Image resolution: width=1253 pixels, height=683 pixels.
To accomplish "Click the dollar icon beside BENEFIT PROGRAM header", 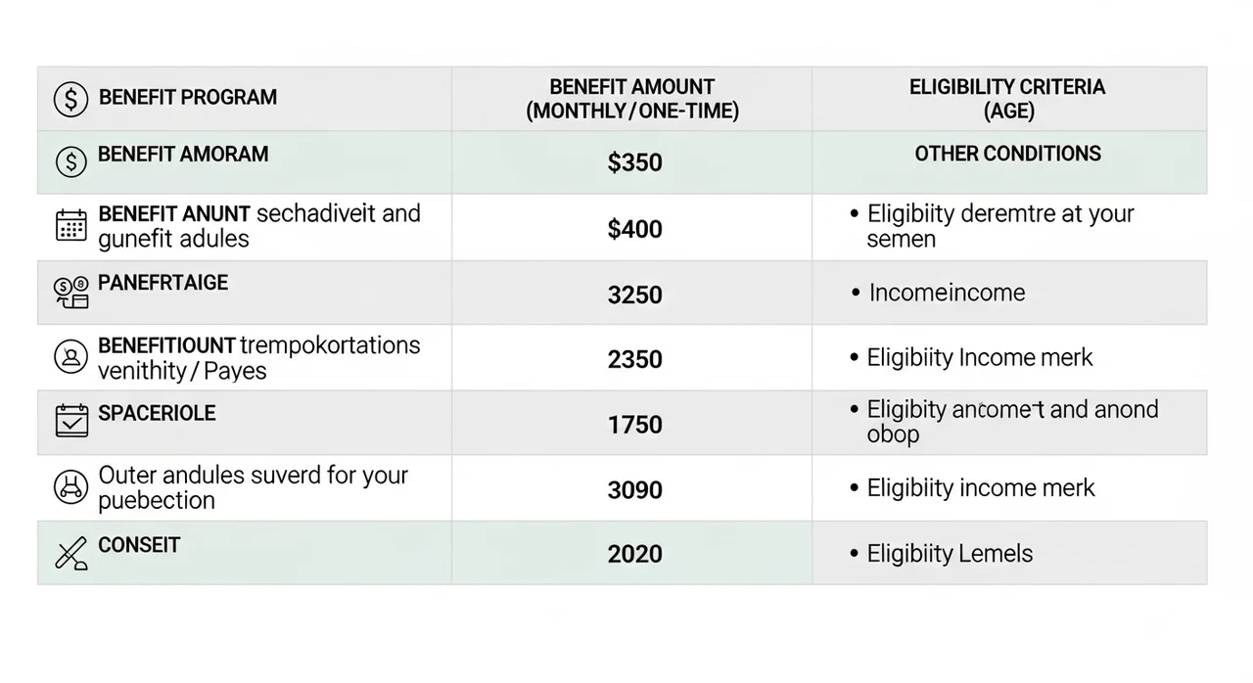I will tap(70, 99).
